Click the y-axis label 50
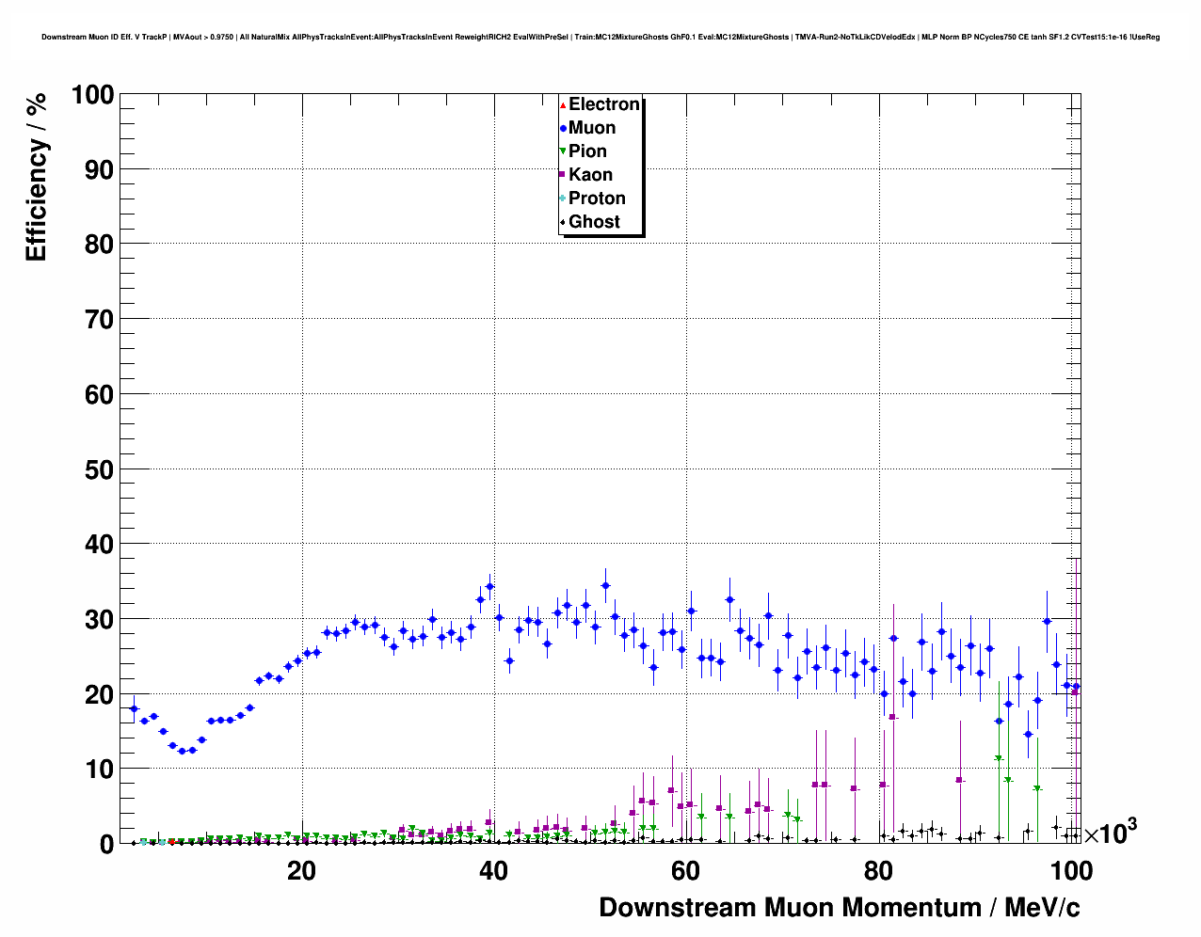This screenshot has width=1201, height=937. pyautogui.click(x=99, y=469)
